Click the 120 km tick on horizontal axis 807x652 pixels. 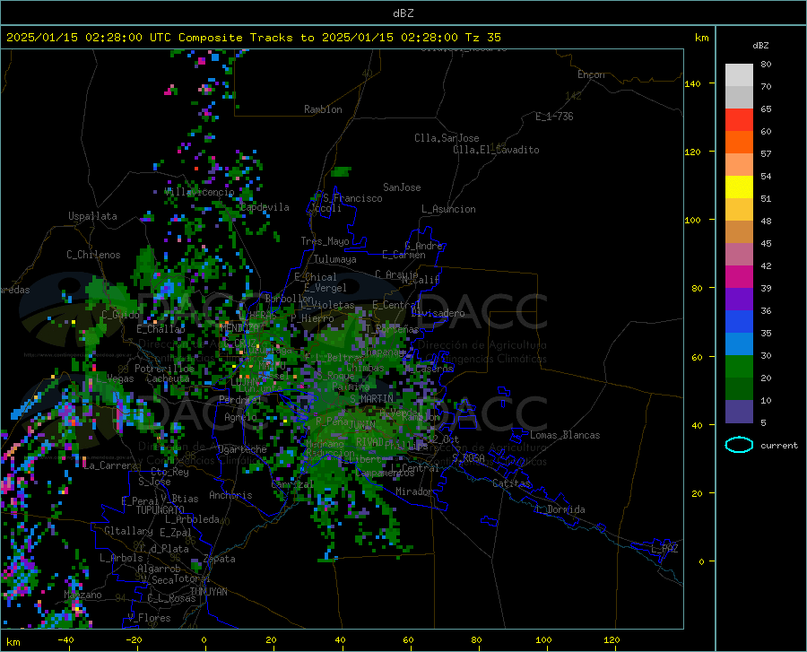click(612, 640)
